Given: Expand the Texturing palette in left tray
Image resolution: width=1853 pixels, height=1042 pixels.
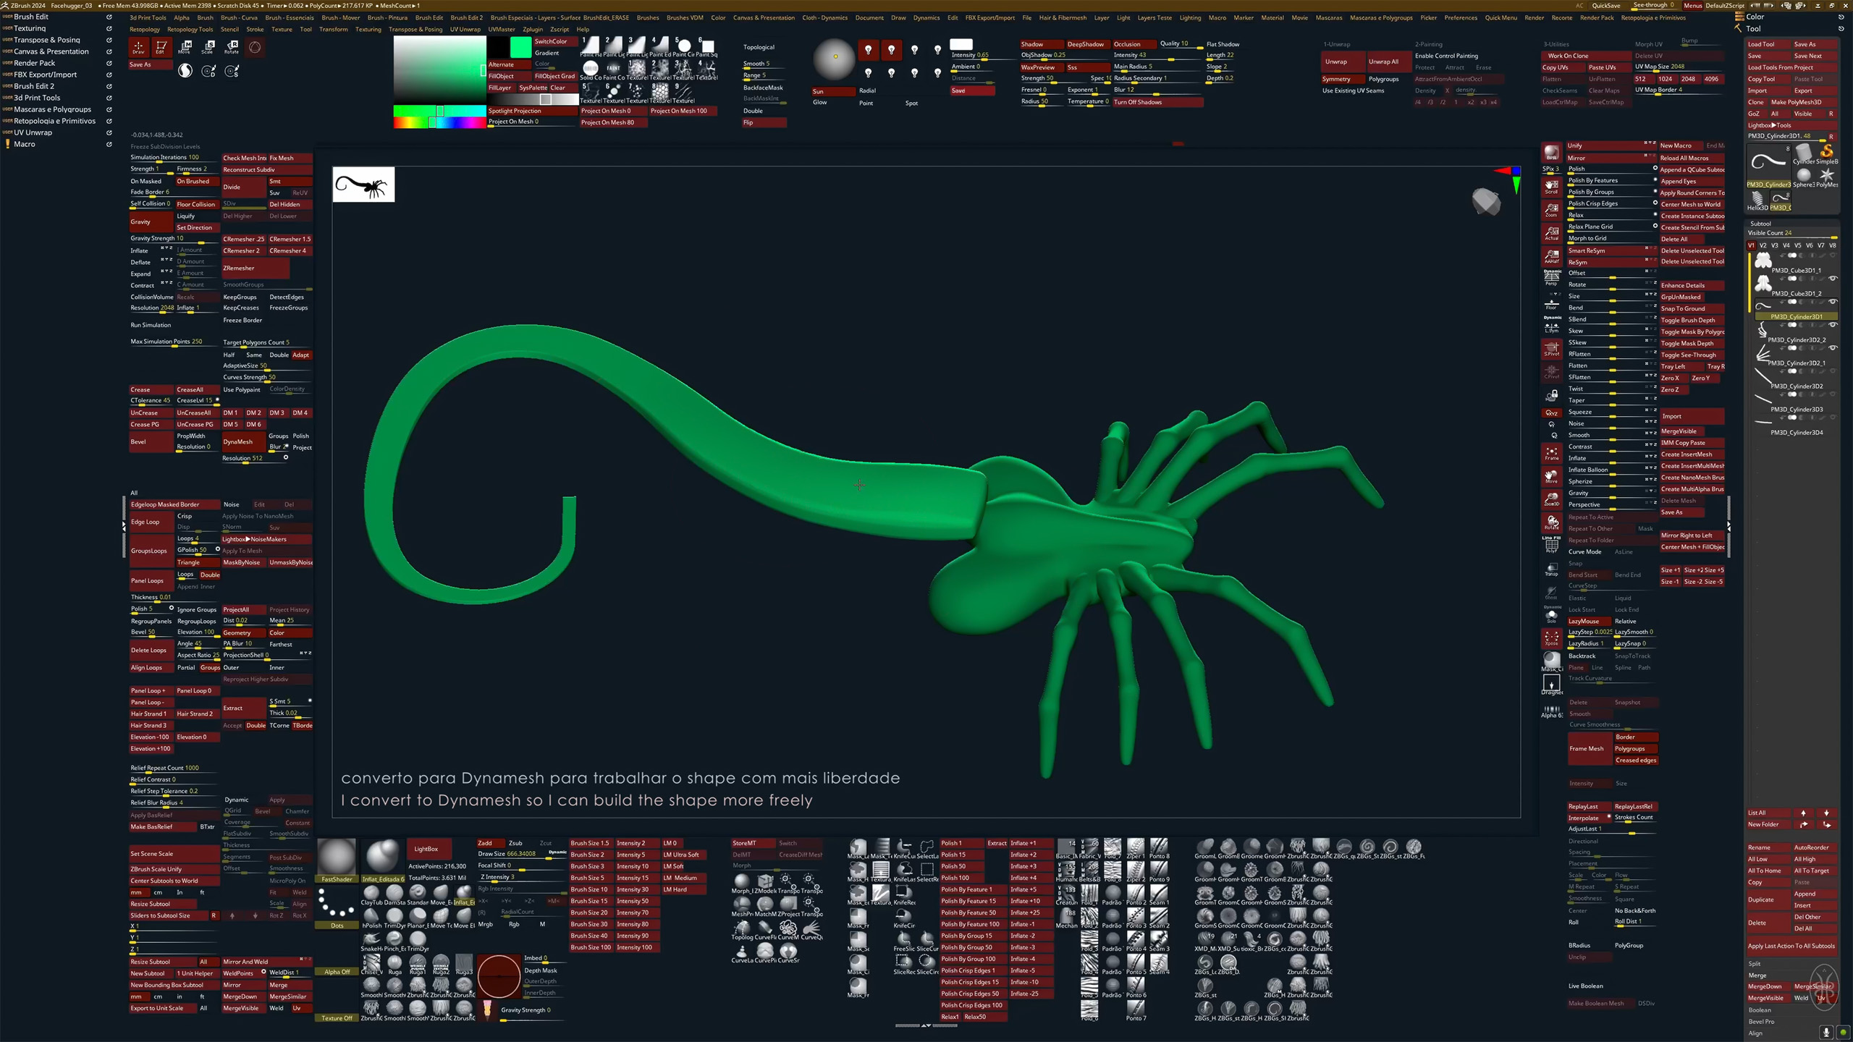Looking at the screenshot, I should pyautogui.click(x=30, y=28).
